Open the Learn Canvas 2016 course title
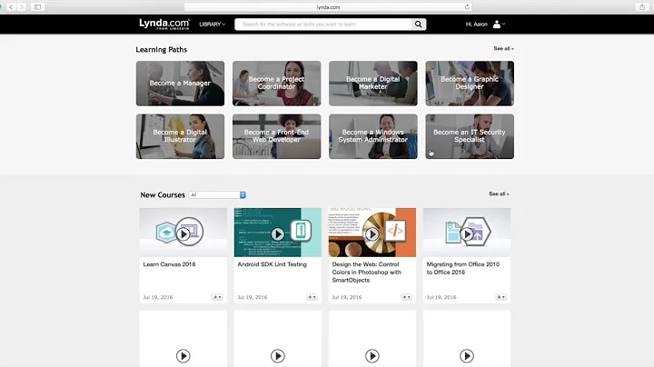 click(169, 264)
